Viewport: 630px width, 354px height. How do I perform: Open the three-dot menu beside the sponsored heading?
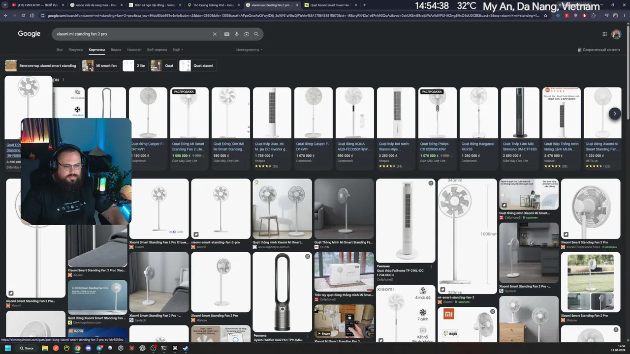pyautogui.click(x=63, y=80)
